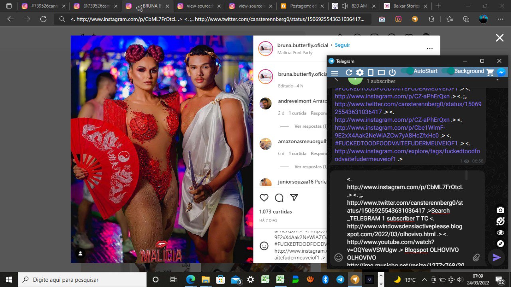Open Telegram wrapper settings gear
Screen dimensions: 511x287
[360, 72]
